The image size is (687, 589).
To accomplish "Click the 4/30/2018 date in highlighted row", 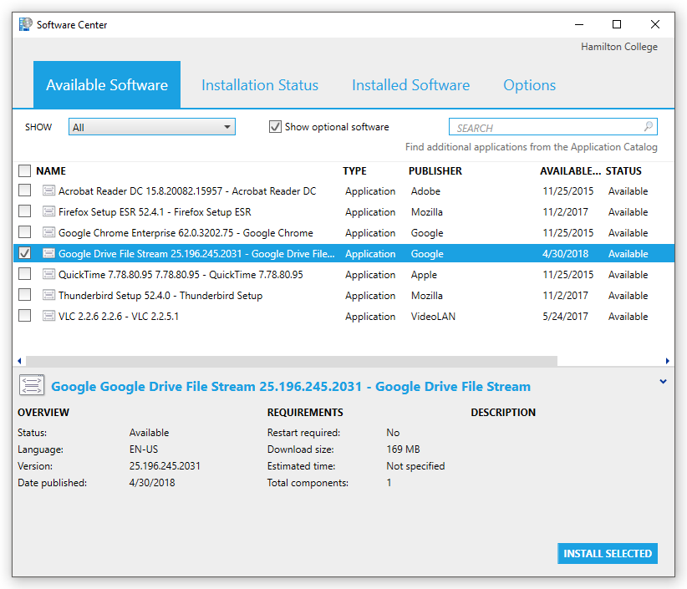I will pyautogui.click(x=565, y=253).
